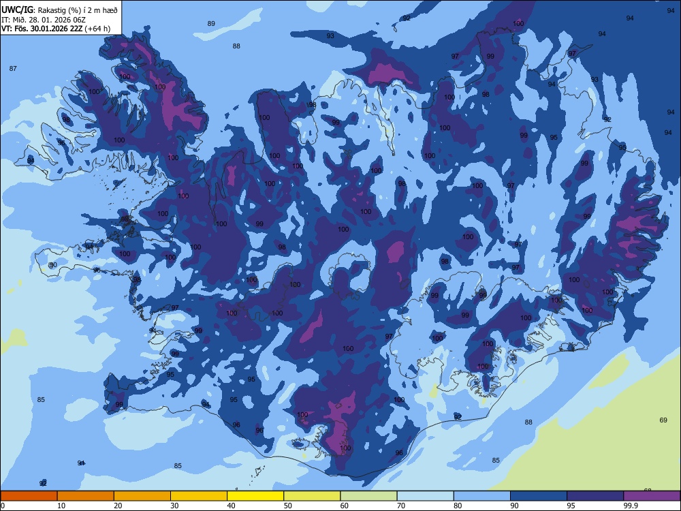Viewport: 681px width, 511px height.
Task: Click the initial time line 'IT: Mið. 28. 01. 2026 06Z'
Action: [x=42, y=20]
